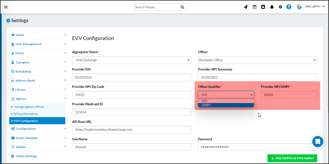329x164 pixels.
Task: Open the calendar icon in header
Action: pos(255,7)
